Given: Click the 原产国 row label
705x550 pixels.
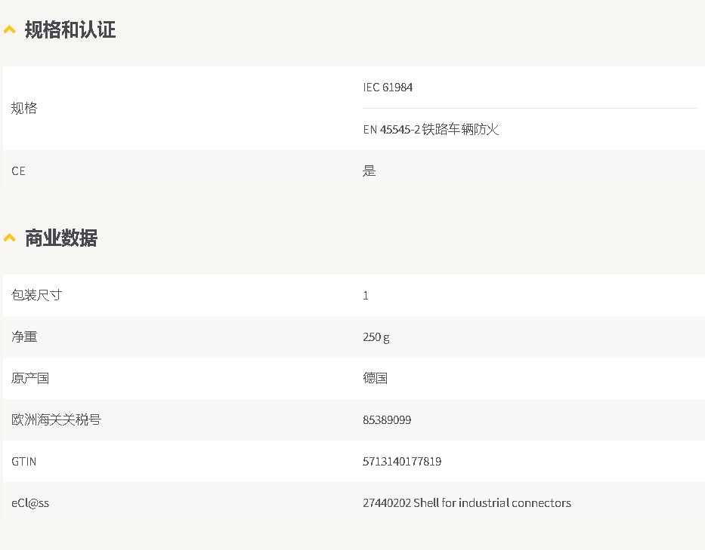Looking at the screenshot, I should pyautogui.click(x=30, y=378).
